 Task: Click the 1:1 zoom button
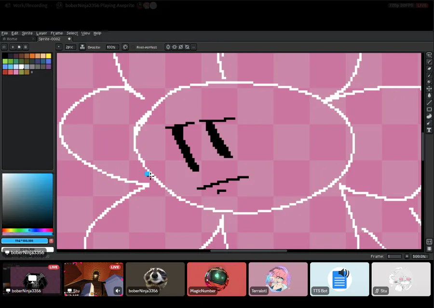pyautogui.click(x=429, y=242)
